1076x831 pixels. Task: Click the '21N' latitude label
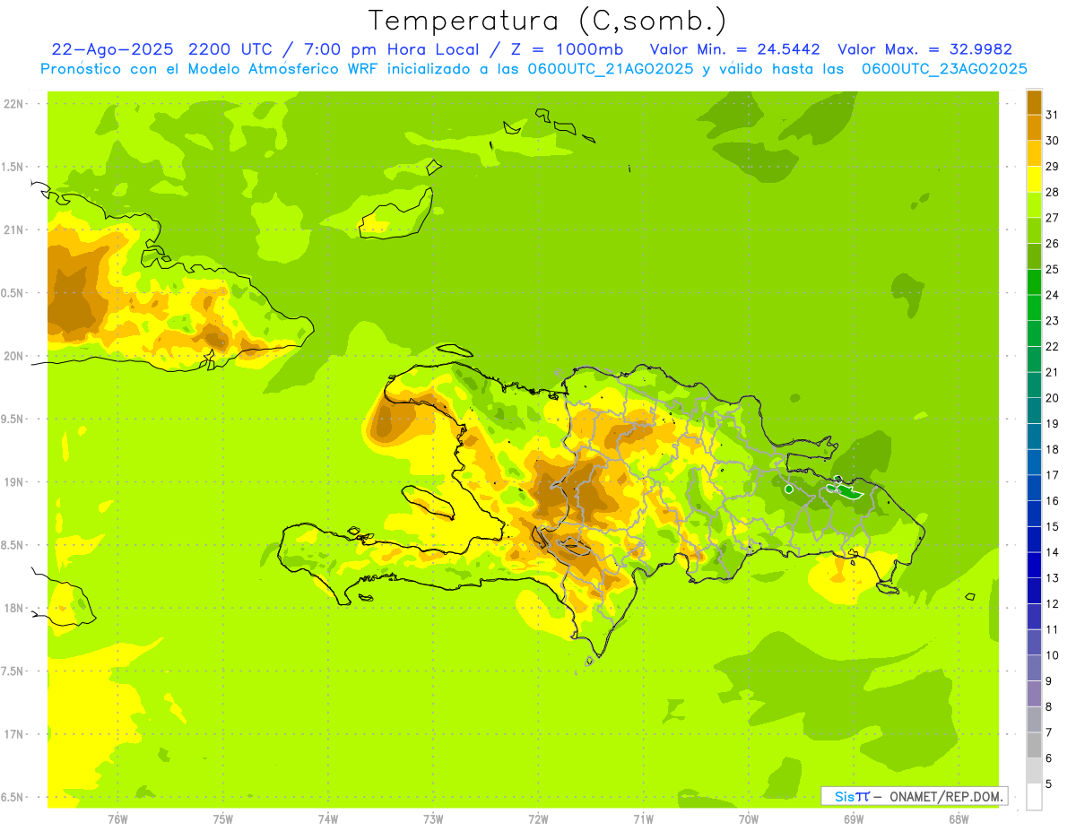[x=14, y=229]
